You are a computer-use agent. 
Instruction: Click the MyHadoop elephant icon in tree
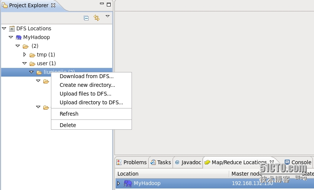pyautogui.click(x=19, y=38)
